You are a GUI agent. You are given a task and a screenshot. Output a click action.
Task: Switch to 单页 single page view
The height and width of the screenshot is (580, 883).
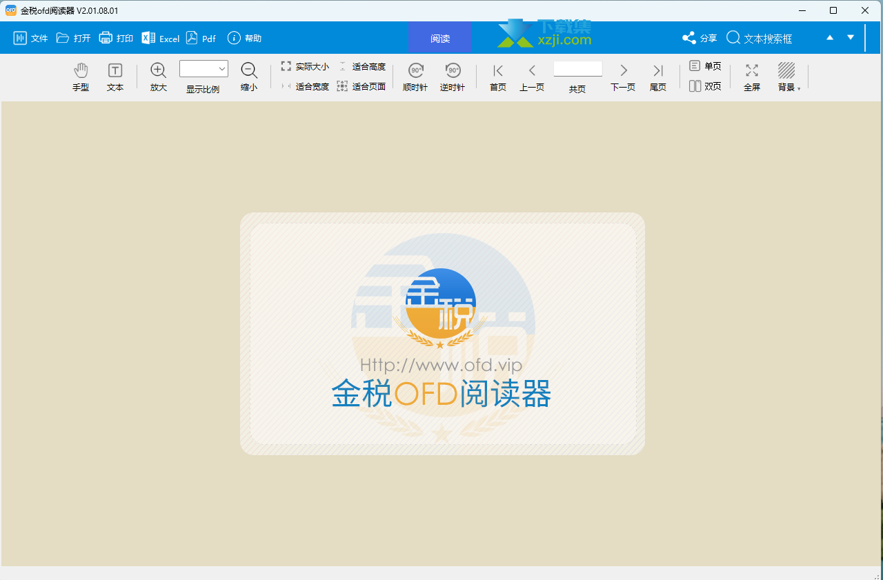pos(705,66)
